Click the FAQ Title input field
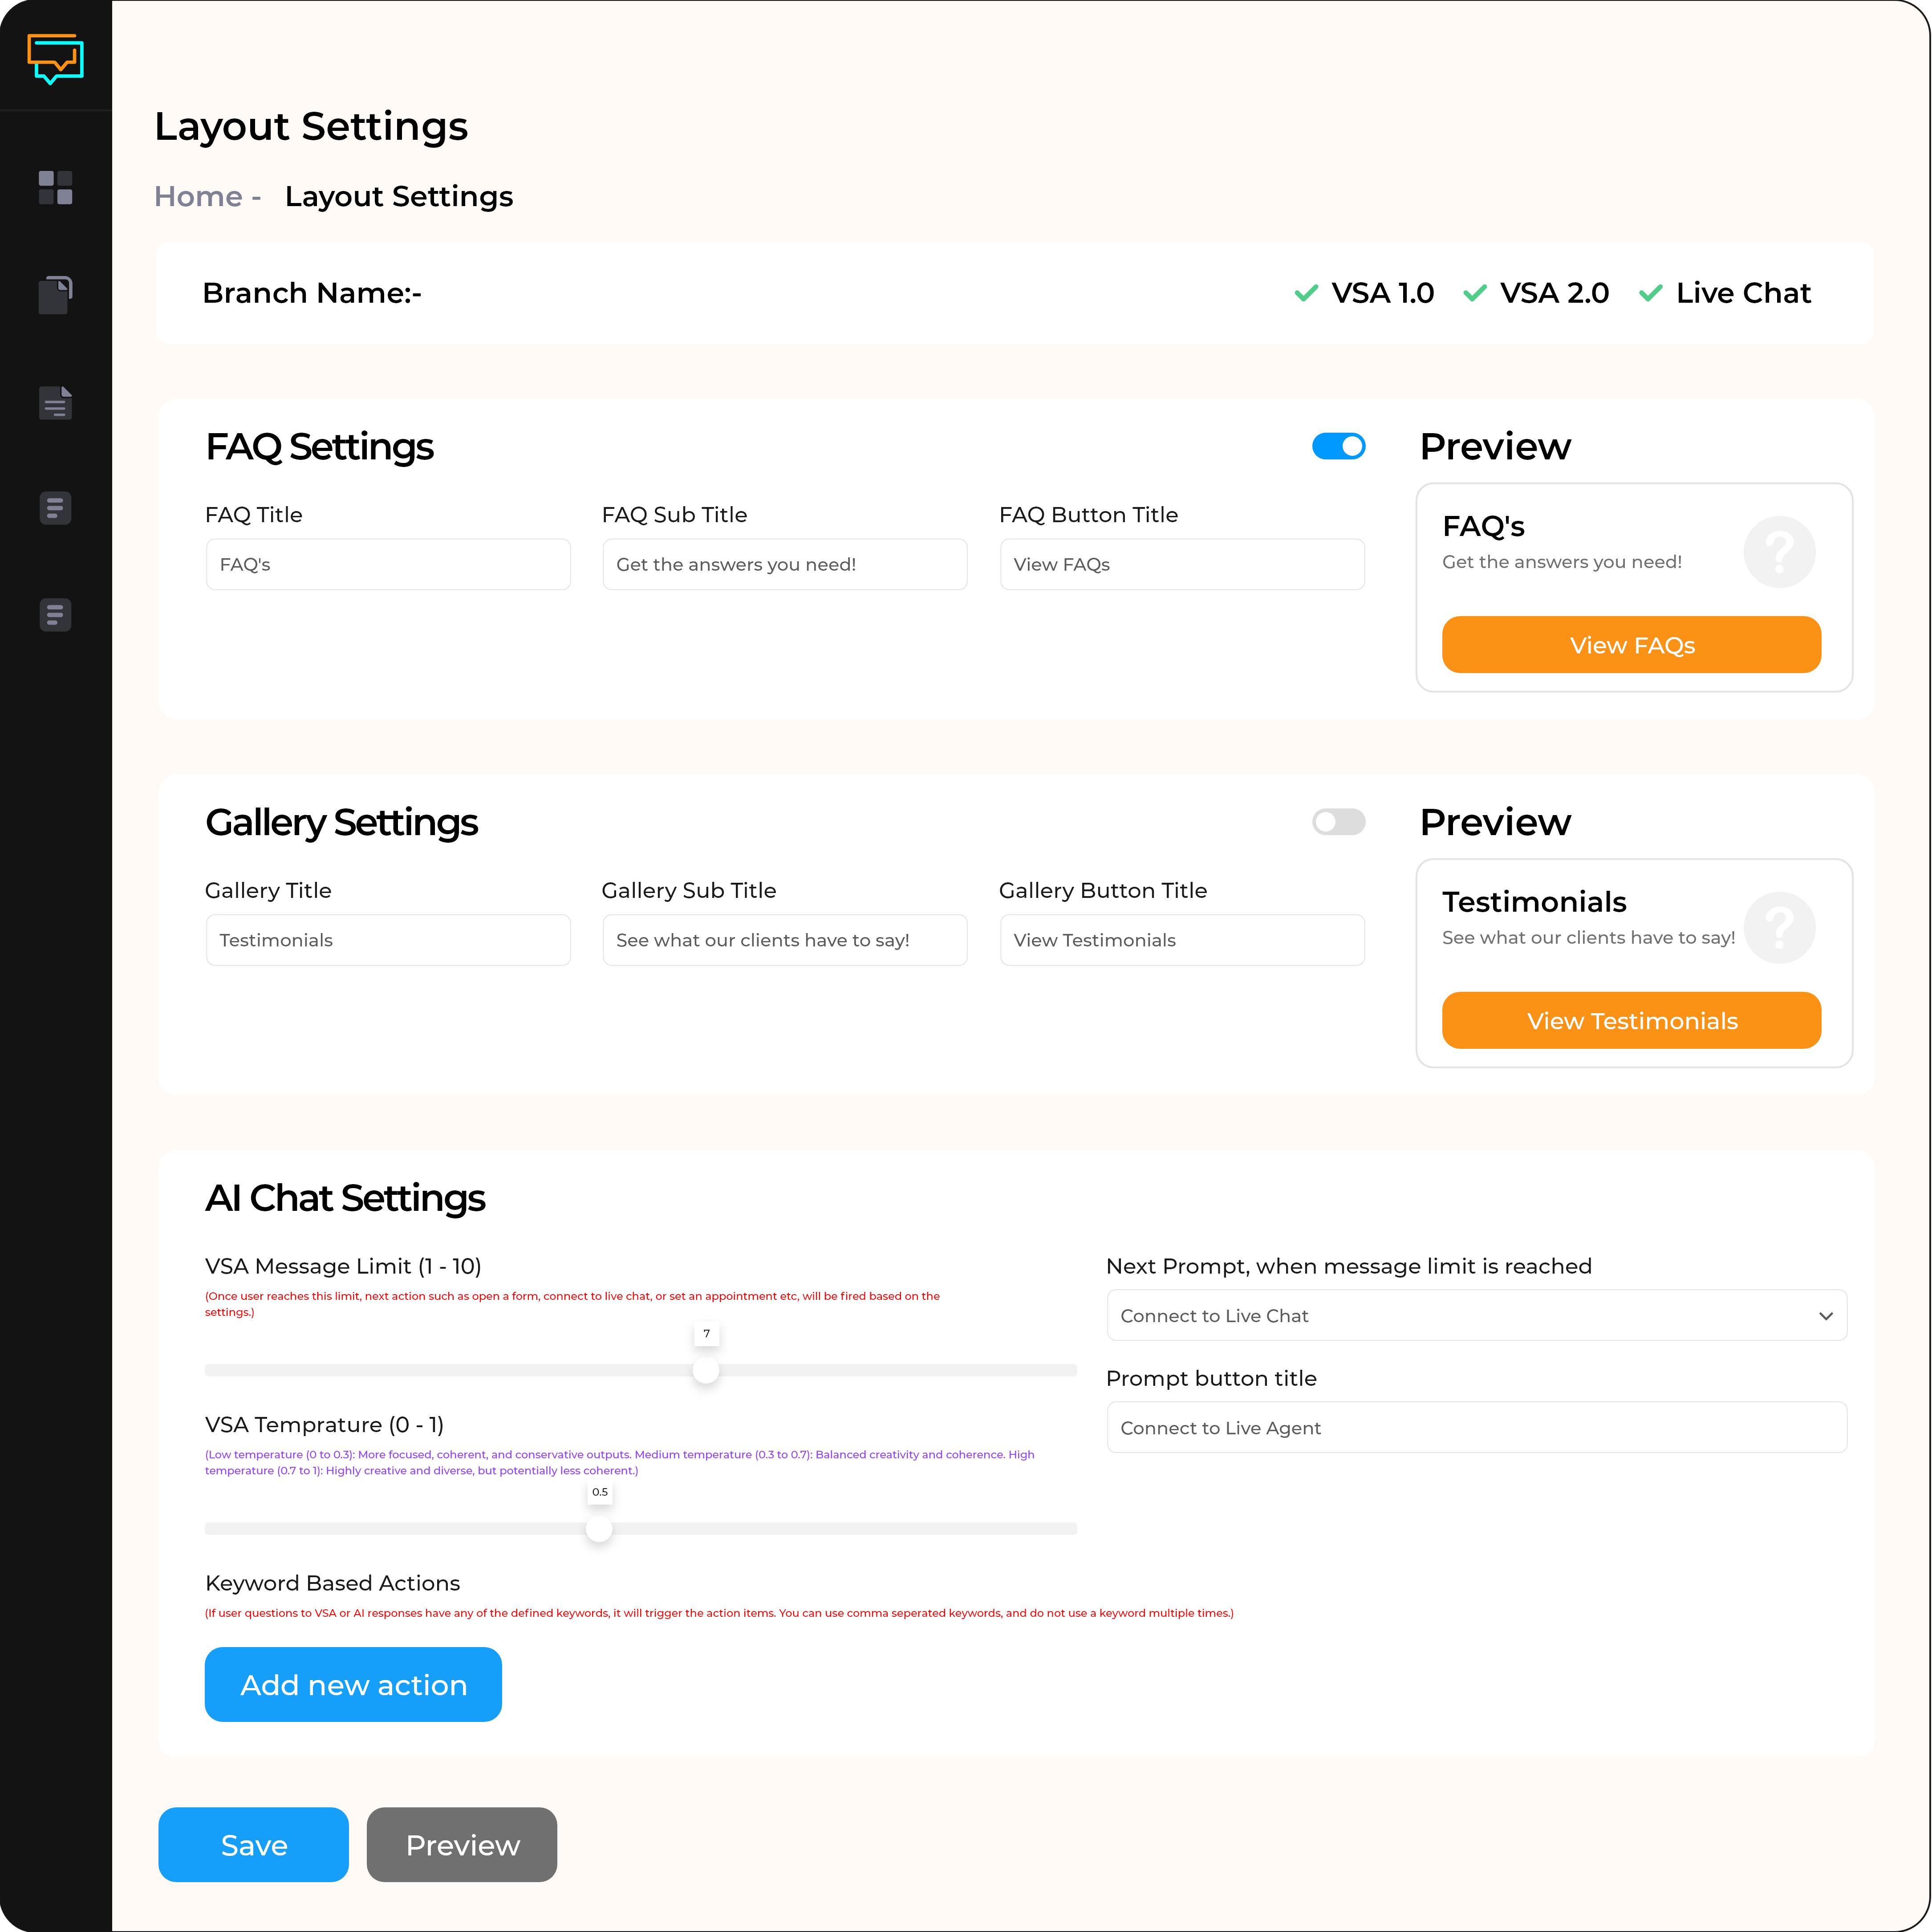Screen dimensions: 1932x1932 tap(386, 564)
